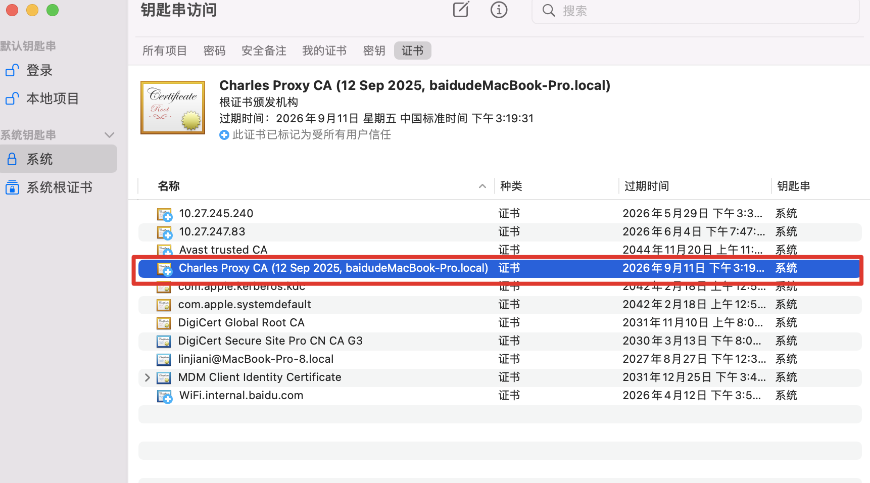Click the large Root Certificate thumbnail

pyautogui.click(x=173, y=108)
